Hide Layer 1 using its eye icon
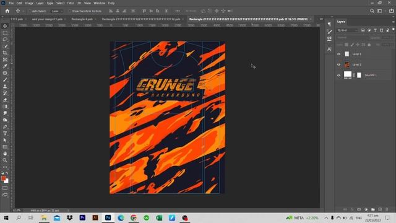 (338, 54)
